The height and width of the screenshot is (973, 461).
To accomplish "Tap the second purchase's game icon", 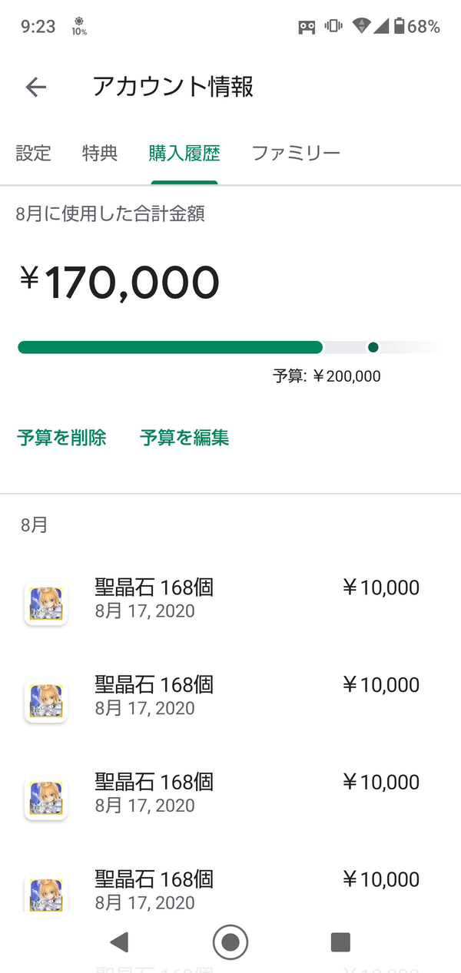I will 45,701.
